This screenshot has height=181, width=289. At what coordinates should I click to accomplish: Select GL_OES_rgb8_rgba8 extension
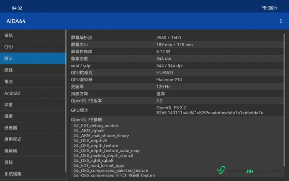click(93, 161)
